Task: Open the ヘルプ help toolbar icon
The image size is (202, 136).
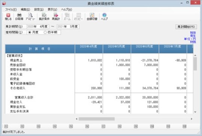Action: tap(104, 17)
